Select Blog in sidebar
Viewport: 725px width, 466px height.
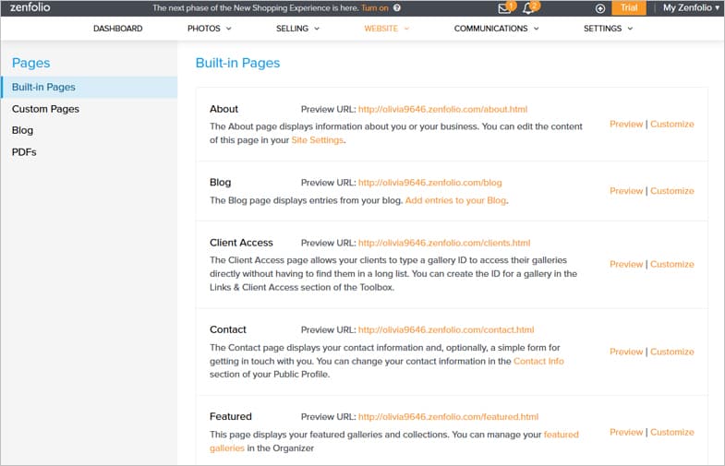click(x=22, y=130)
